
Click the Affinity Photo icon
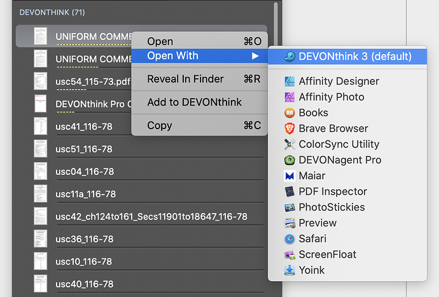tap(289, 97)
